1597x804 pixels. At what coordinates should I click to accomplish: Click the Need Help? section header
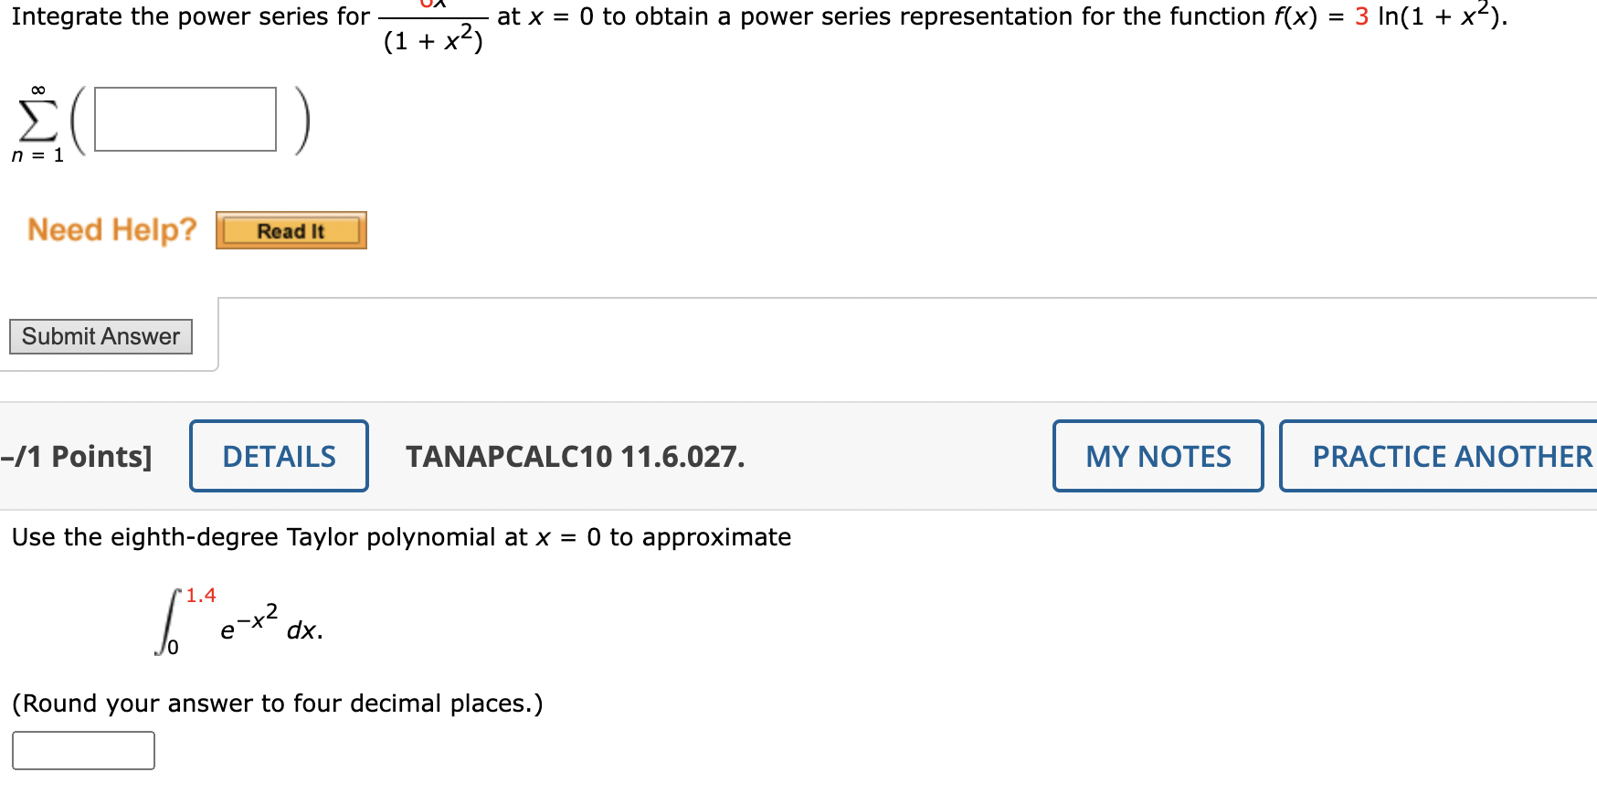pos(111,229)
